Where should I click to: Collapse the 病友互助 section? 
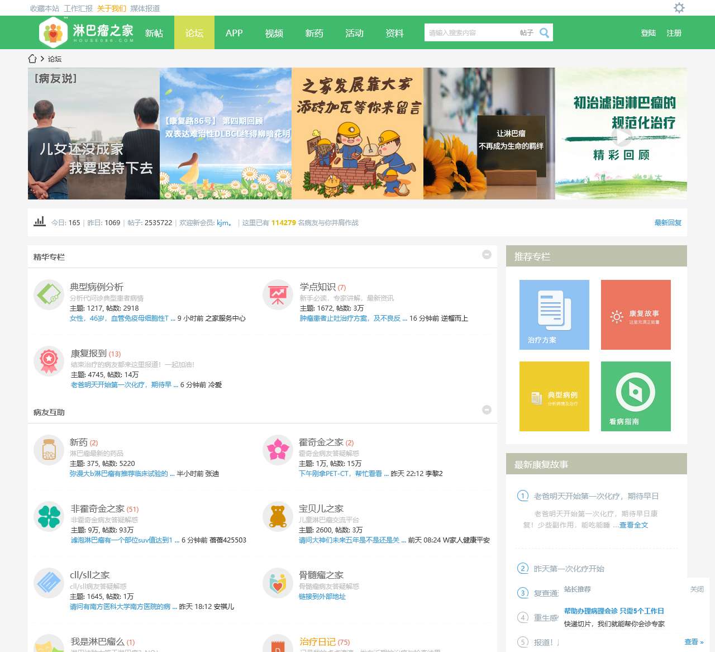coord(487,410)
